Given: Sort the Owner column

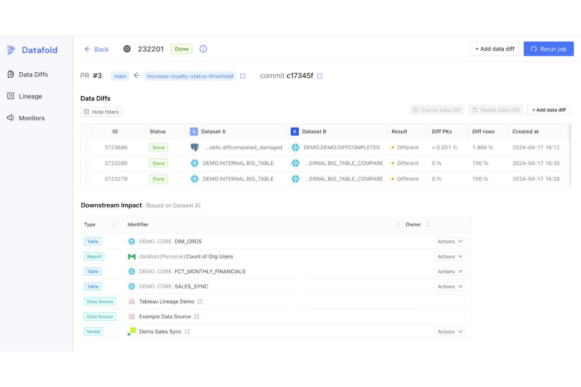Looking at the screenshot, I should (x=428, y=224).
